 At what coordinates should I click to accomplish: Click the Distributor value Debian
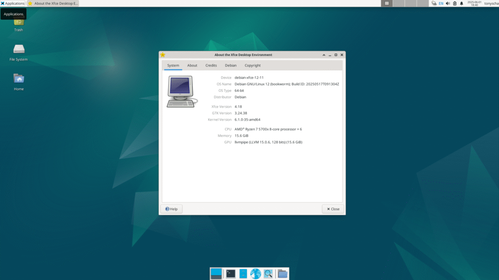click(x=240, y=97)
